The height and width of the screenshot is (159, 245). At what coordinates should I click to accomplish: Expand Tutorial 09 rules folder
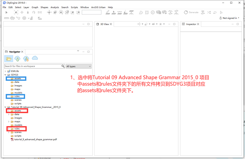tap(9, 129)
